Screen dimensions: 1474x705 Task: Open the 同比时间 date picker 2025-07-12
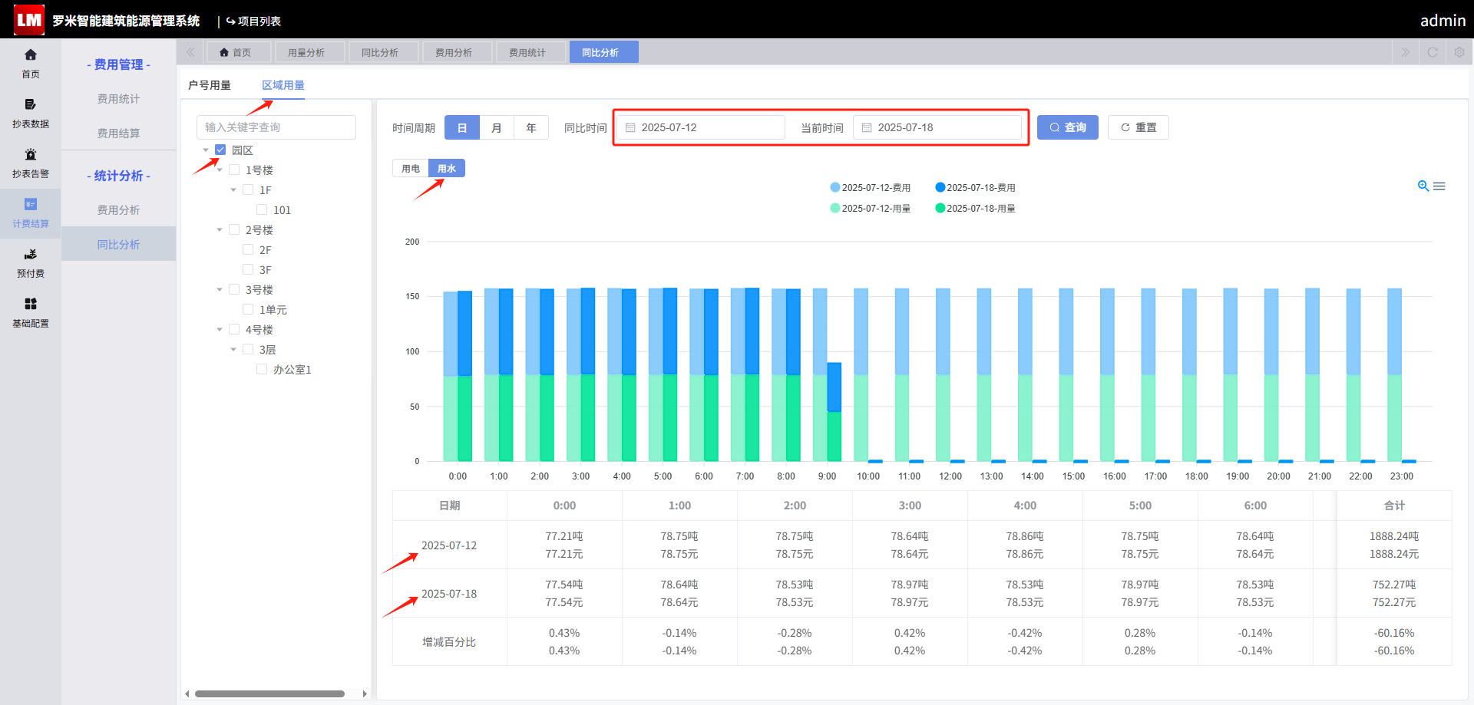[x=702, y=127]
